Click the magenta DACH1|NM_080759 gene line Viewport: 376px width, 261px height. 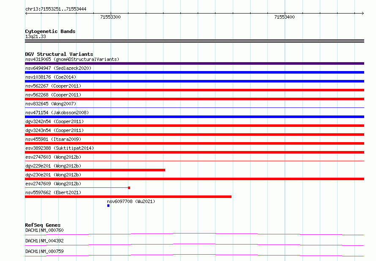coord(194,255)
